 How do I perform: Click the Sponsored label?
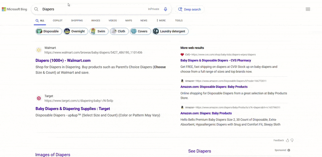280,150
